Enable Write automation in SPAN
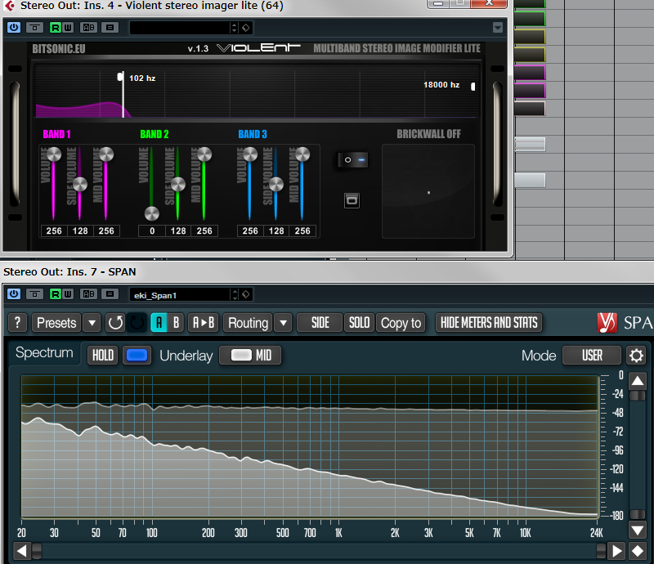 pyautogui.click(x=68, y=294)
